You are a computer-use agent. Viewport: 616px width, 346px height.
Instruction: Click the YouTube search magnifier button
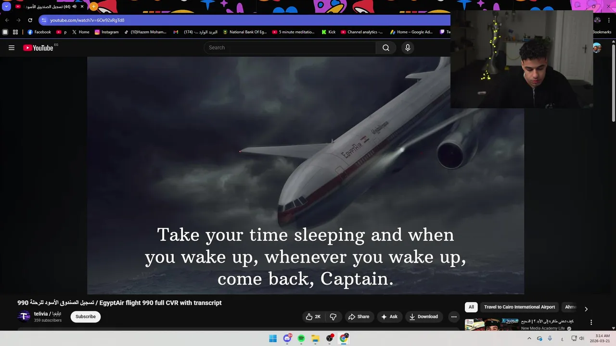point(386,48)
